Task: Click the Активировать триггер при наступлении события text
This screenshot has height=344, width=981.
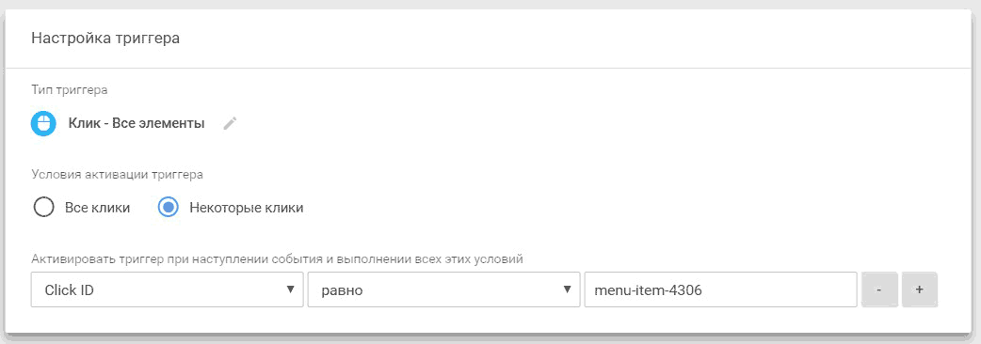Action: coord(177,259)
